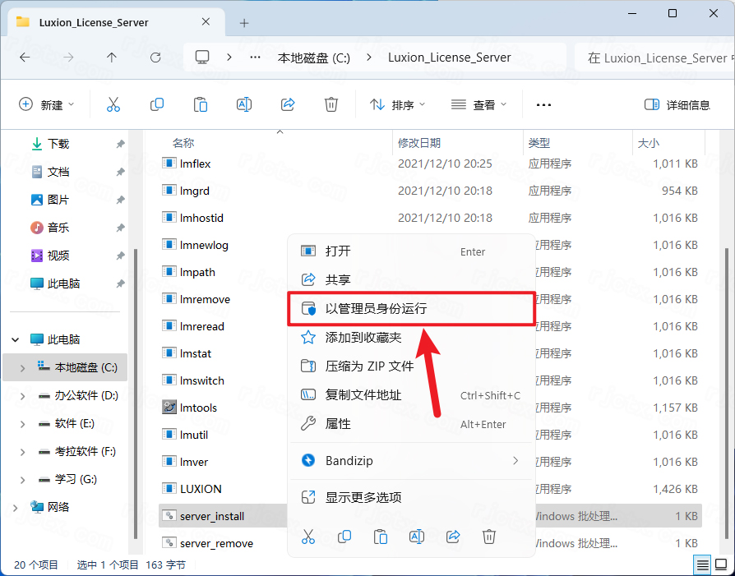Viewport: 735px width, 576px height.
Task: Choose 压缩为 ZIP 文件 in context menu
Action: coord(411,366)
